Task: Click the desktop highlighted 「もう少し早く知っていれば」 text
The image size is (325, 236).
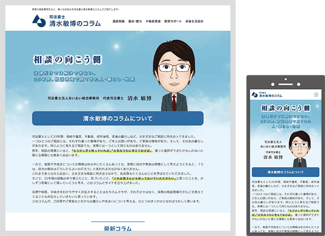Action: [x=92, y=151]
